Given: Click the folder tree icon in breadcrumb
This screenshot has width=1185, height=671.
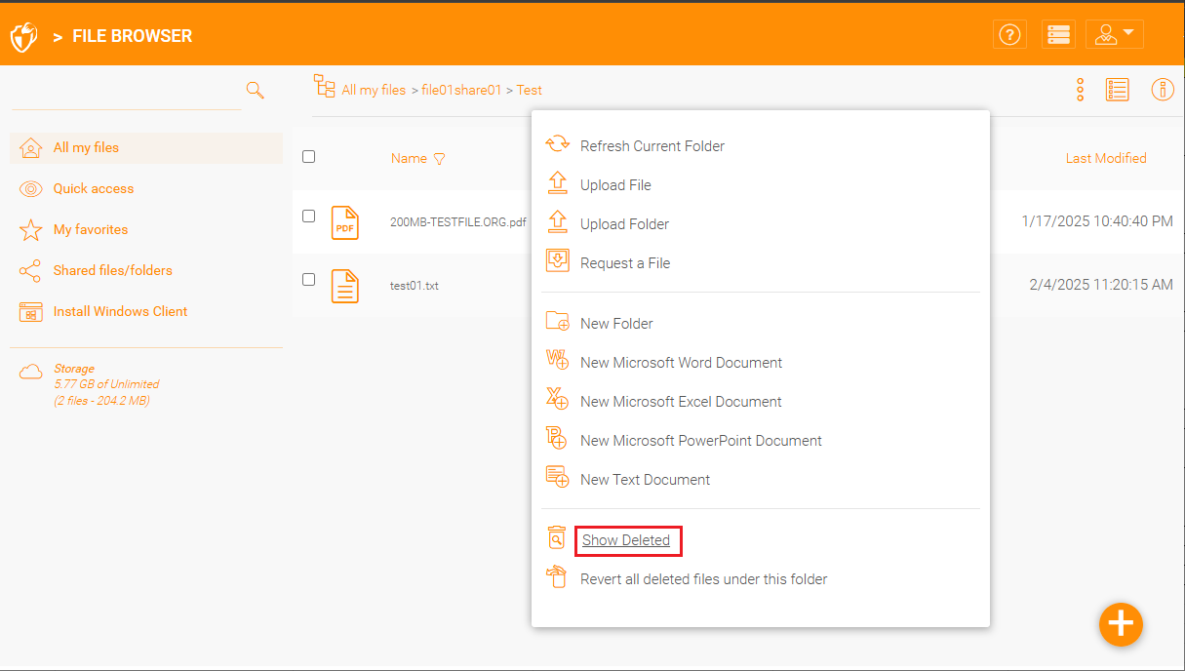Looking at the screenshot, I should (324, 86).
